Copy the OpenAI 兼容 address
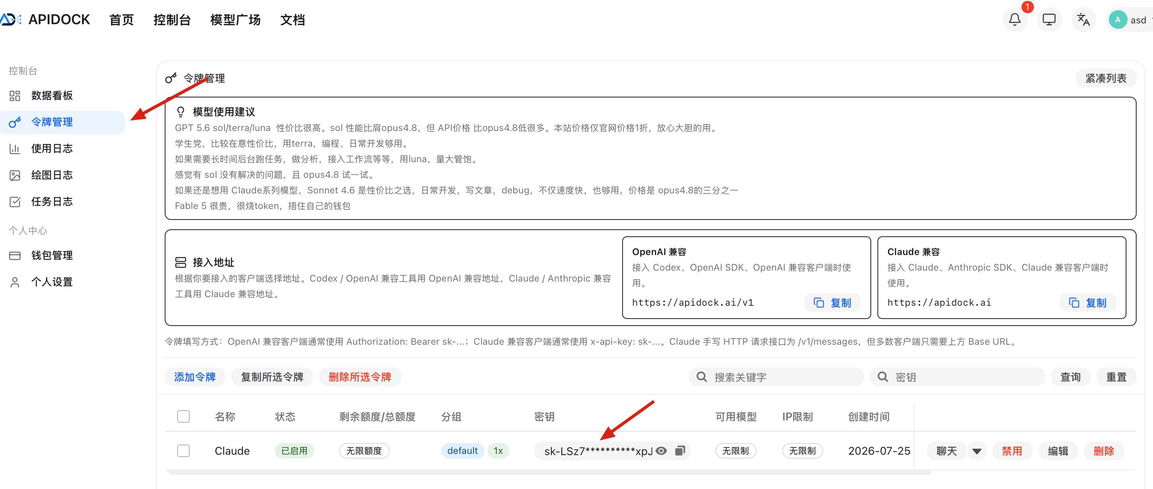 tap(833, 303)
